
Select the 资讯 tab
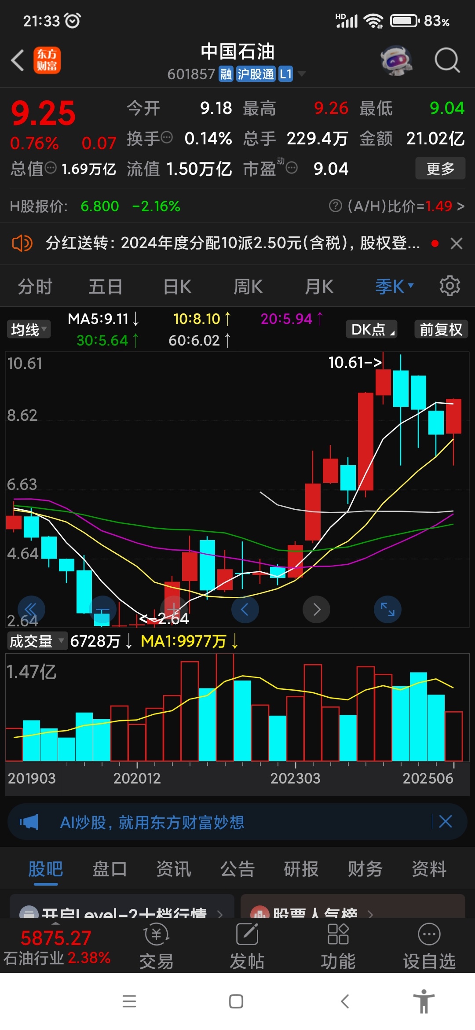(174, 869)
